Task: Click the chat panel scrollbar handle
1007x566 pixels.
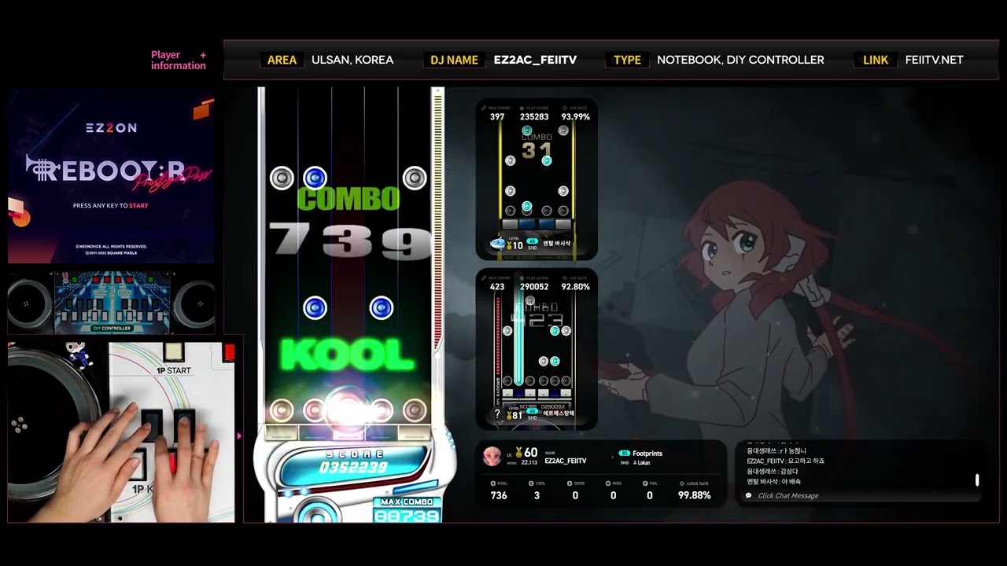Action: (x=977, y=480)
